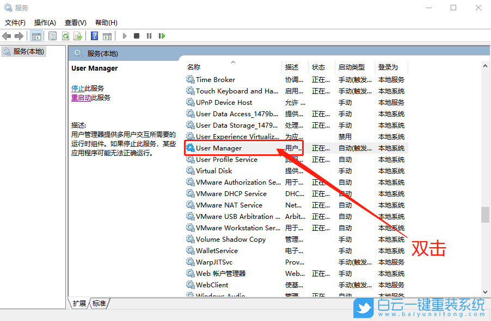Screen dimensions: 491x321
Task: Click the export list icon in toolbar
Action: 78,36
